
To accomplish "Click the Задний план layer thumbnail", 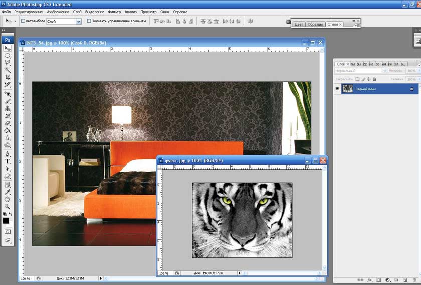I will click(347, 89).
